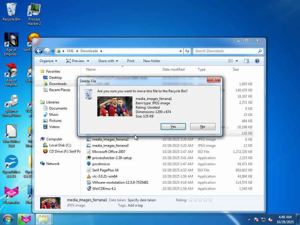Click the search magnifier icon
This screenshot has height=225, width=300.
click(260, 51)
